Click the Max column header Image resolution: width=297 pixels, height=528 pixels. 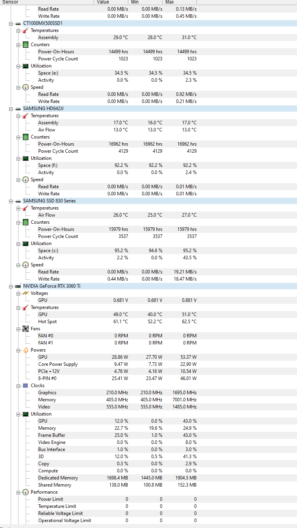pos(180,2)
